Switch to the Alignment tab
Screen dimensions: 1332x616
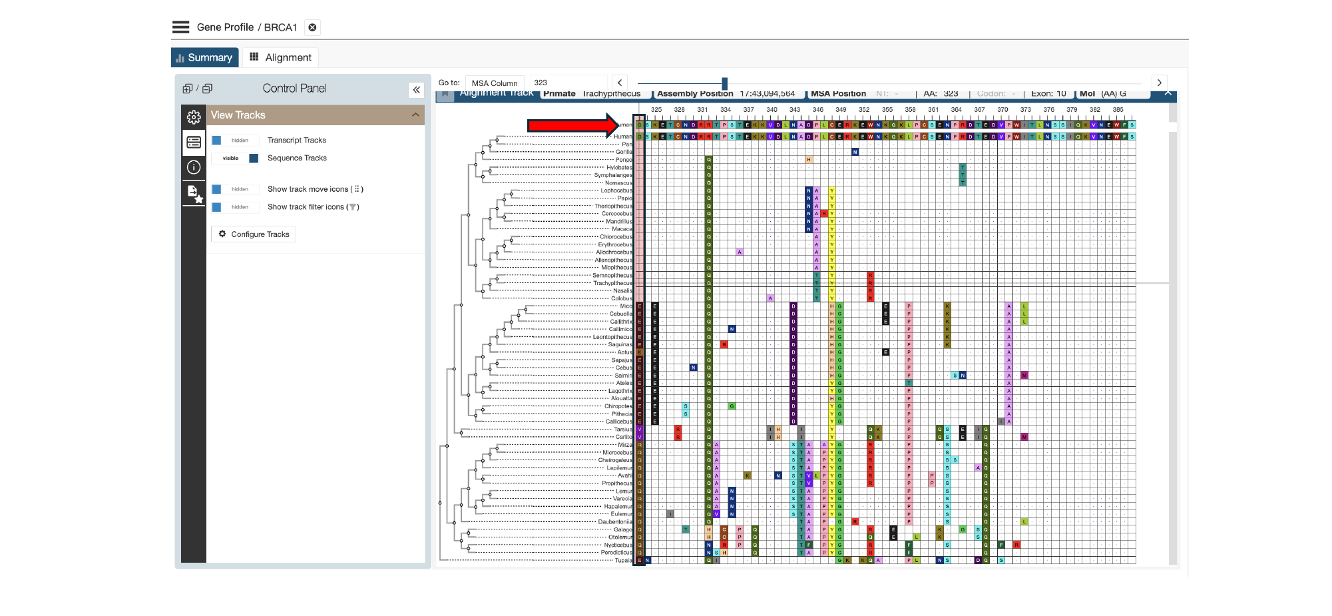pyautogui.click(x=280, y=57)
